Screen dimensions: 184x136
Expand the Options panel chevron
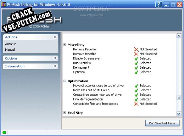pyautogui.click(x=55, y=58)
